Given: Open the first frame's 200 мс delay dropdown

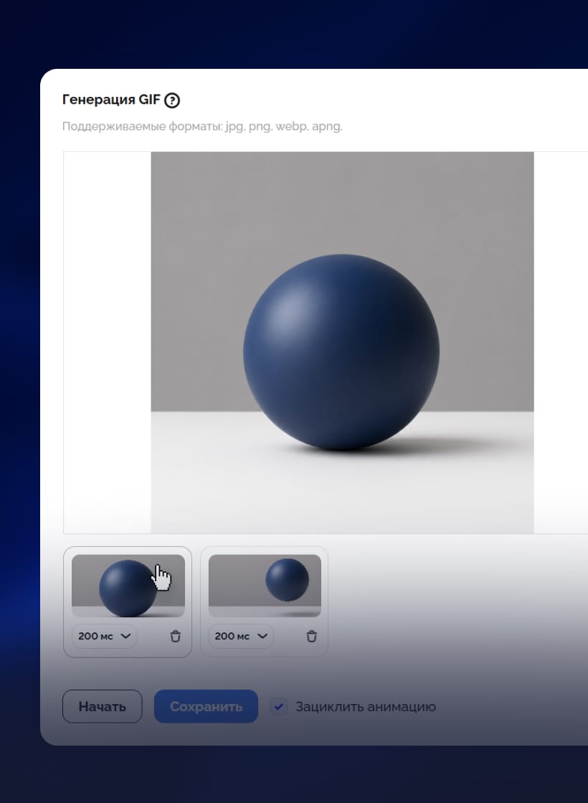Looking at the screenshot, I should [x=105, y=637].
